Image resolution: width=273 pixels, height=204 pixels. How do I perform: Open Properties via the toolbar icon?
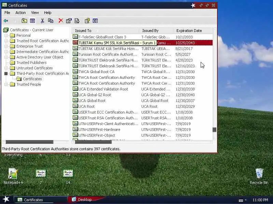tap(69, 21)
